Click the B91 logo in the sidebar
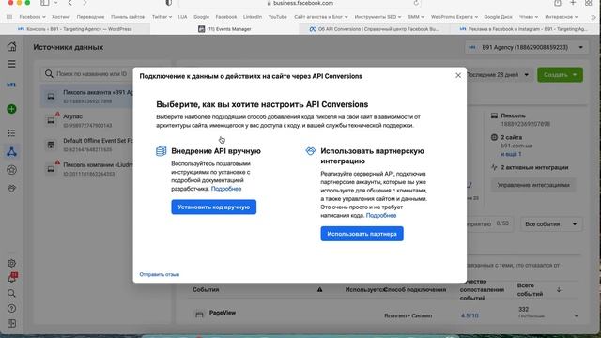This screenshot has height=338, width=601. coord(11,84)
